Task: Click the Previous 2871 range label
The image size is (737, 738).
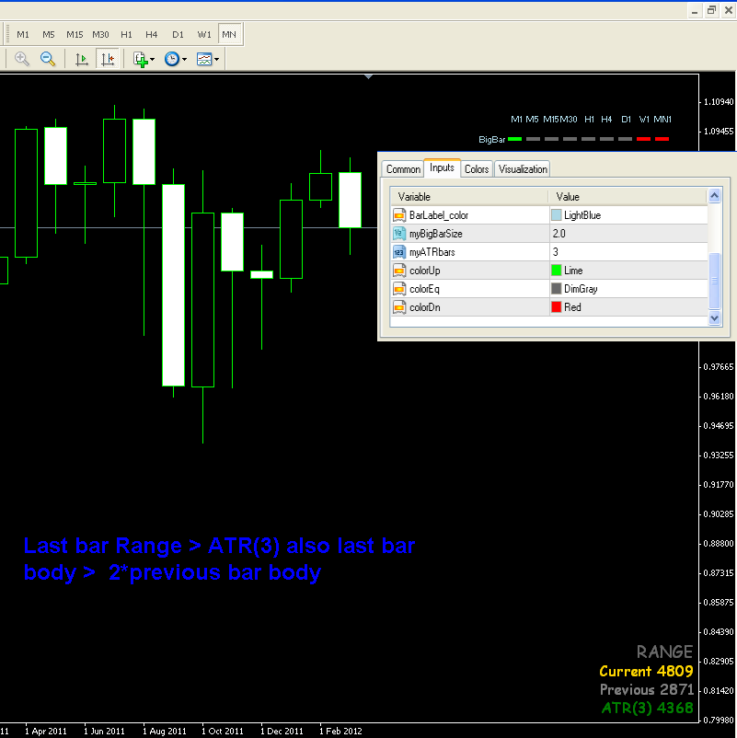Action: pos(647,689)
